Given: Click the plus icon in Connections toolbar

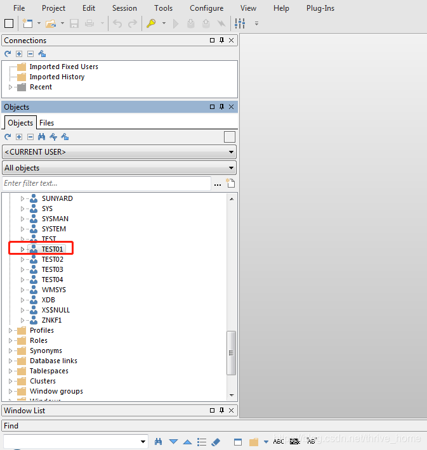Looking at the screenshot, I should [x=19, y=54].
